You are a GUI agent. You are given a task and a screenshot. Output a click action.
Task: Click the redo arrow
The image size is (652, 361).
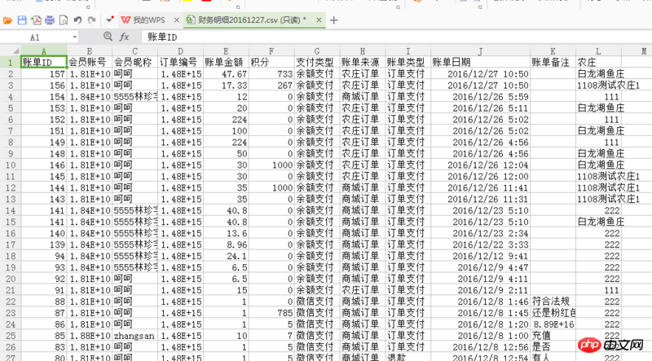(90, 19)
